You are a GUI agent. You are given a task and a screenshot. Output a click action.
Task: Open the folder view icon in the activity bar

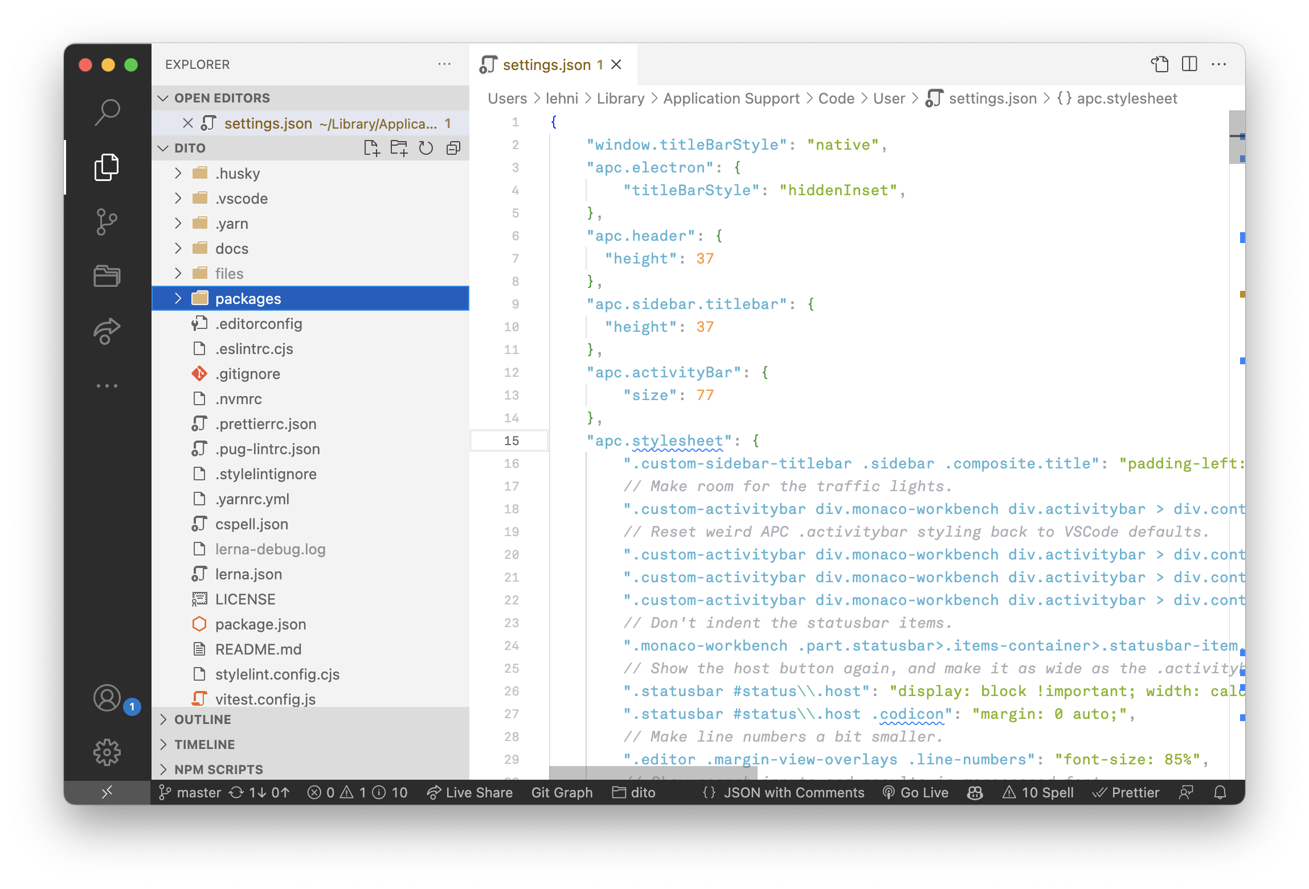point(108,276)
